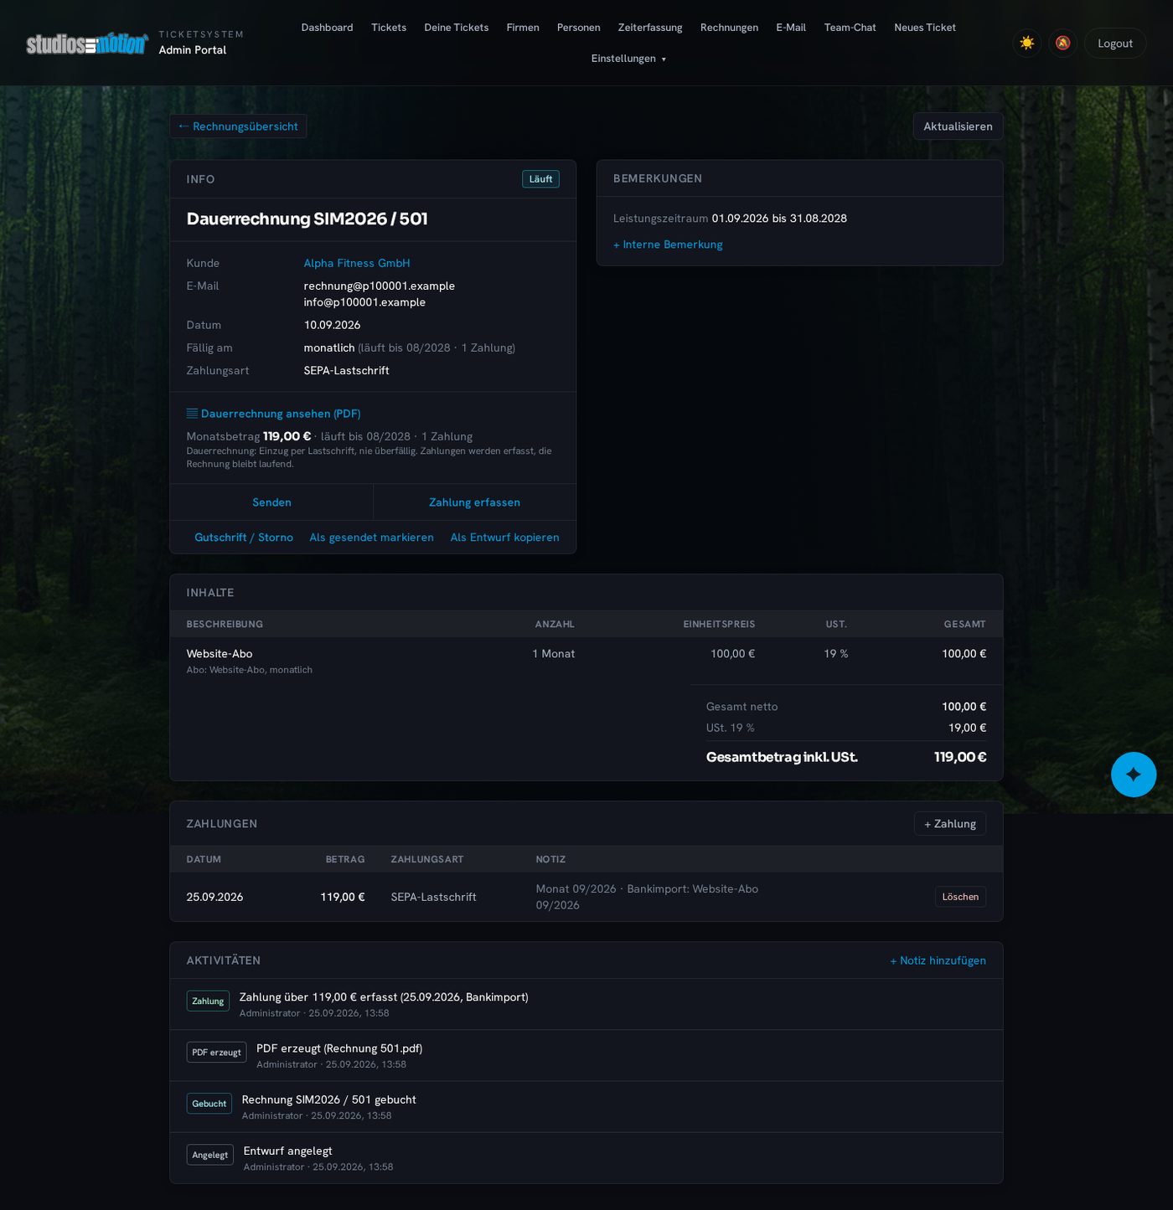Screen dimensions: 1173x1210
Task: Toggle the light theme sun icon
Action: (1026, 43)
